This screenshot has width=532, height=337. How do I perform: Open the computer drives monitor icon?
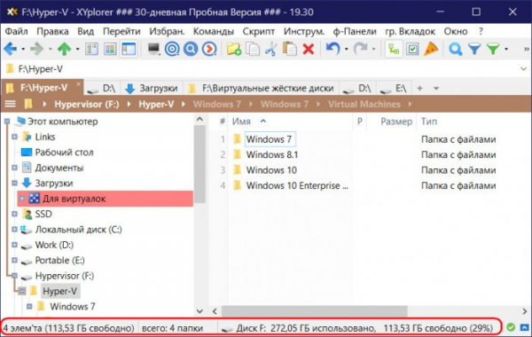click(x=153, y=49)
